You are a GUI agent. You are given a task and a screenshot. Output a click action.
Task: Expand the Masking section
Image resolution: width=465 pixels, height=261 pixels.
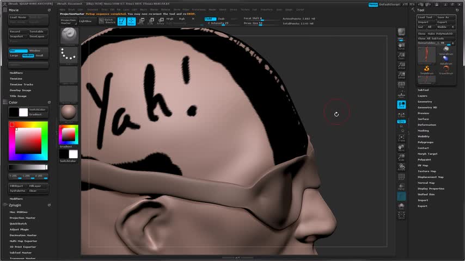[423, 130]
